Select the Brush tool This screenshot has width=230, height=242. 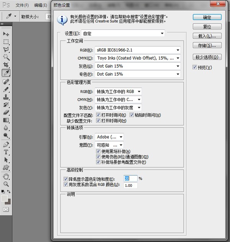(6, 89)
